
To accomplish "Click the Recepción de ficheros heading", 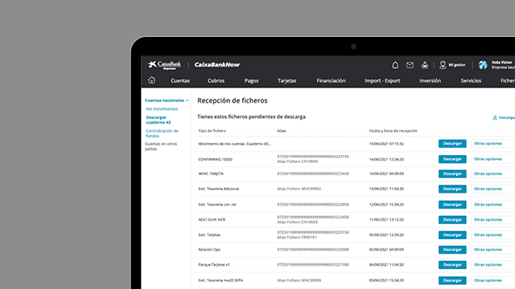I will (233, 100).
